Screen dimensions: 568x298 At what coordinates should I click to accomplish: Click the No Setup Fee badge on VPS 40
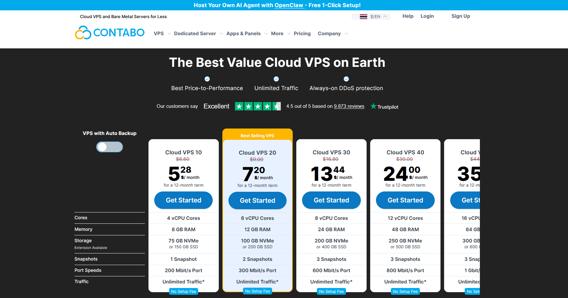[x=405, y=292]
